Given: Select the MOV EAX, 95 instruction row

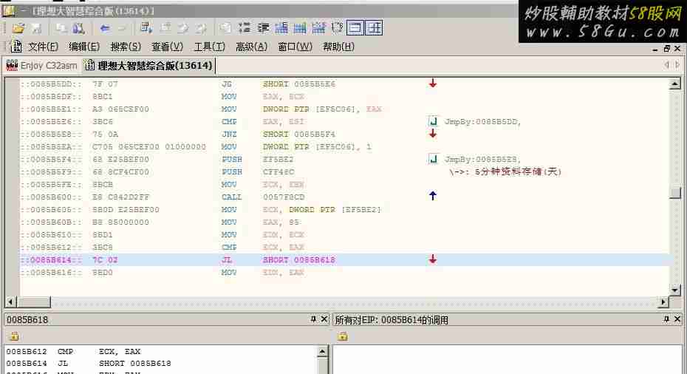Looking at the screenshot, I should (x=344, y=222).
